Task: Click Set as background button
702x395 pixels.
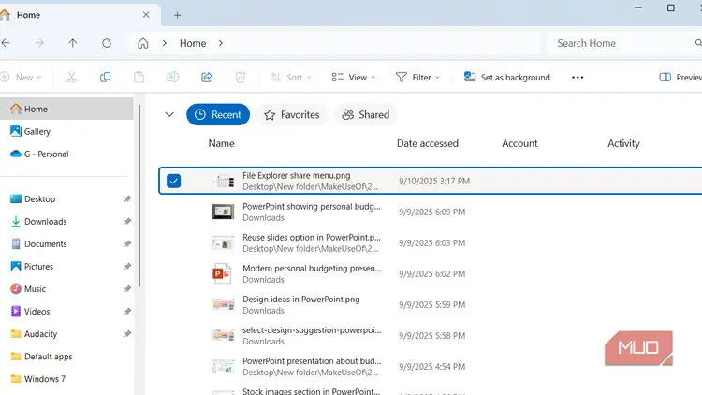Action: click(x=506, y=78)
